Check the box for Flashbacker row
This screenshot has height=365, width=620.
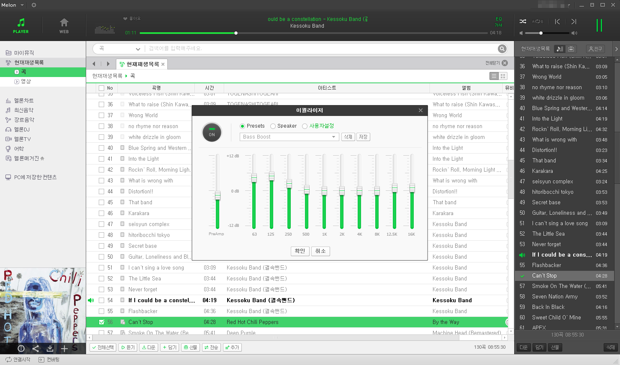click(x=101, y=311)
